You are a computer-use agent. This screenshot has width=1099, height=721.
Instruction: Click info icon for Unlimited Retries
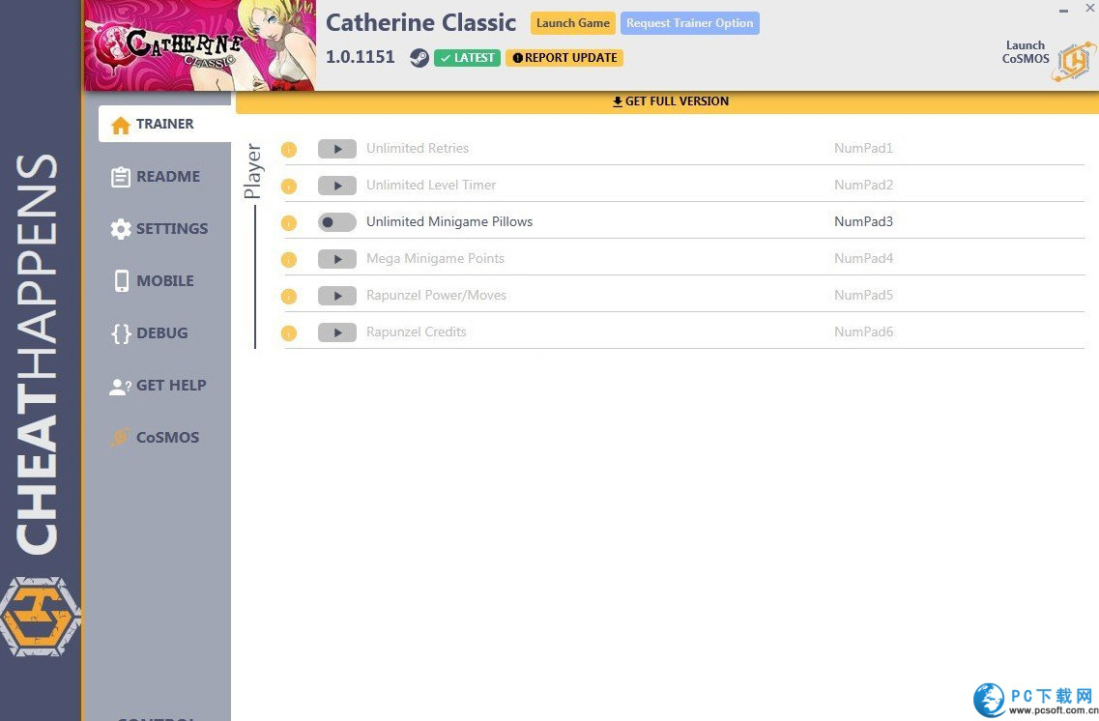point(288,149)
